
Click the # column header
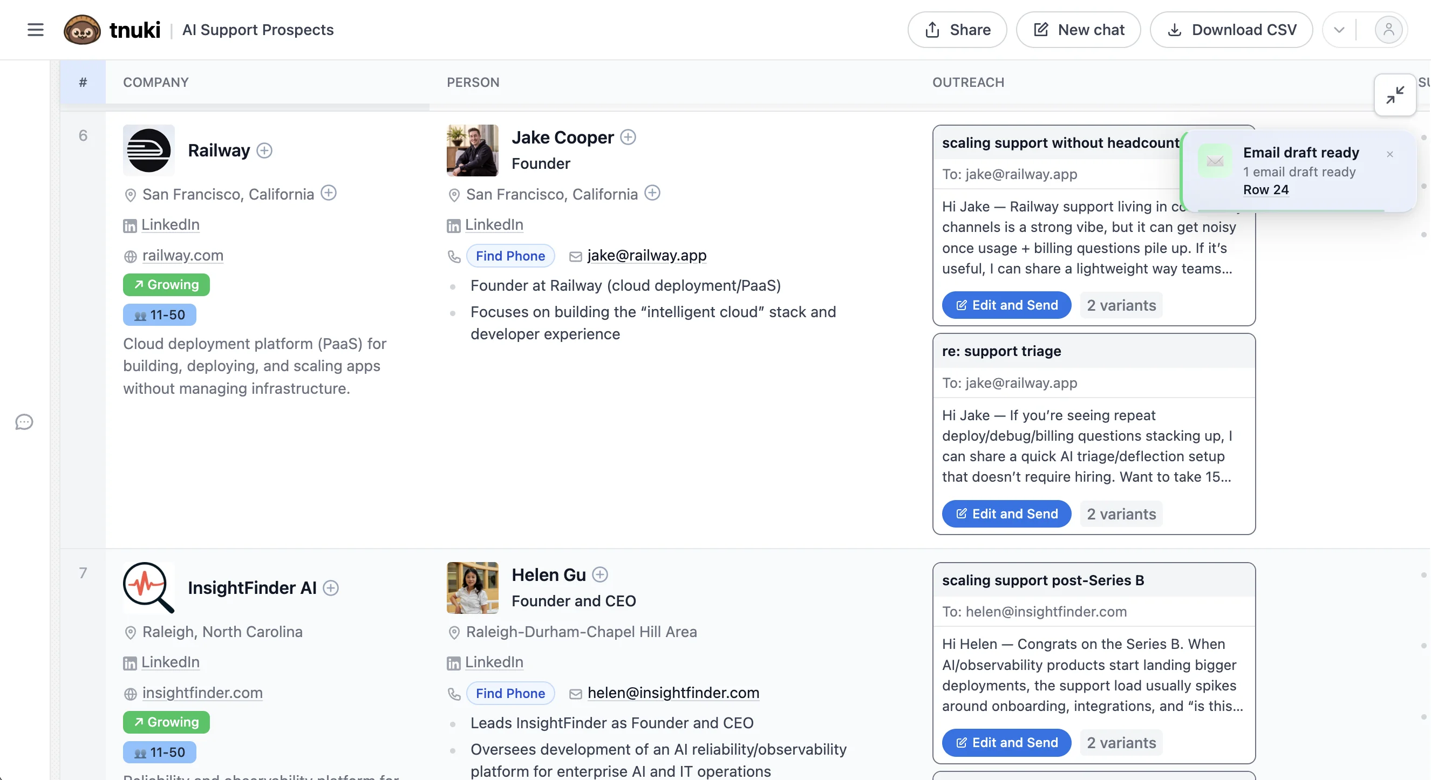[83, 82]
